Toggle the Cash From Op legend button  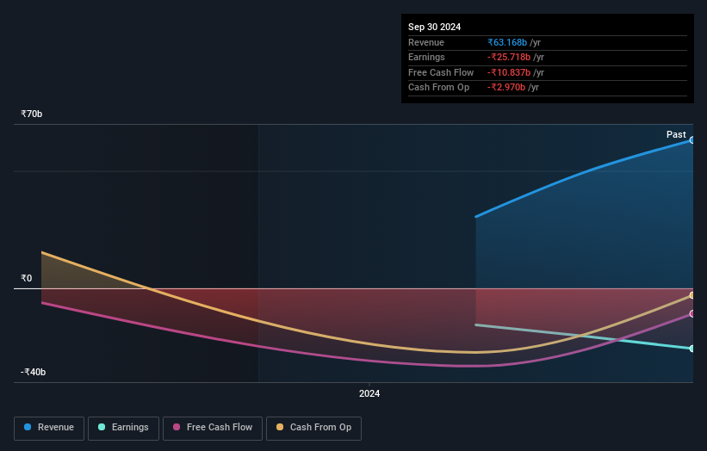(313, 428)
